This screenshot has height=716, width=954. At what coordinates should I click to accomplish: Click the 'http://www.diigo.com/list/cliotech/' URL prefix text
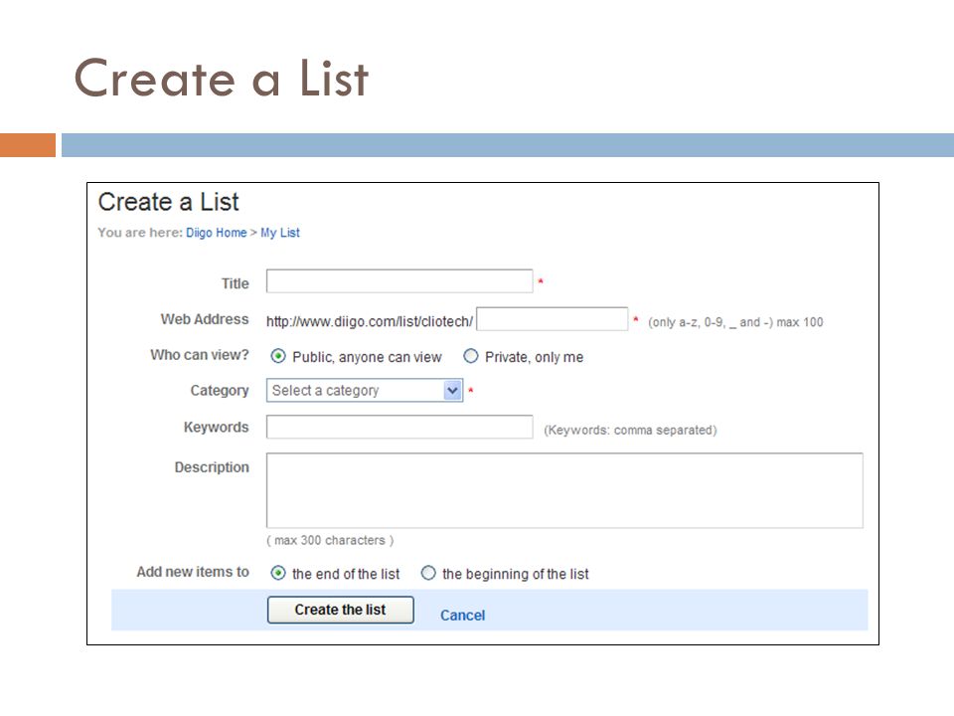pyautogui.click(x=370, y=321)
